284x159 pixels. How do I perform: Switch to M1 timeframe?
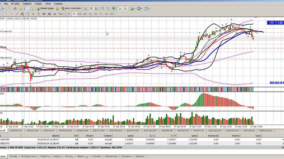point(69,14)
